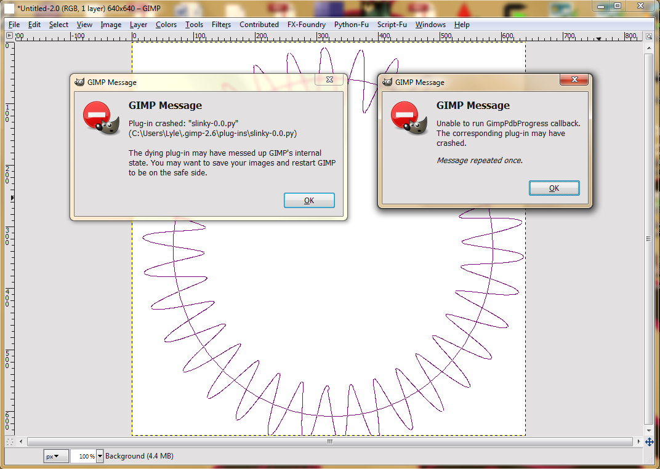Click the "Background (4.4 MB)" status text
The height and width of the screenshot is (469, 660).
139,456
